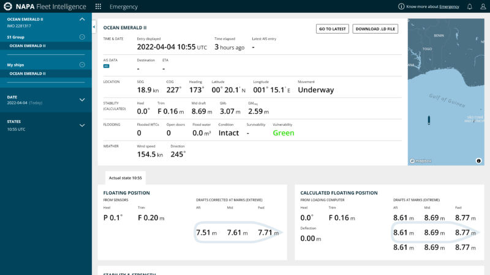Image resolution: width=490 pixels, height=275 pixels.
Task: Click the 3 hours ago elapsed value
Action: 229,47
